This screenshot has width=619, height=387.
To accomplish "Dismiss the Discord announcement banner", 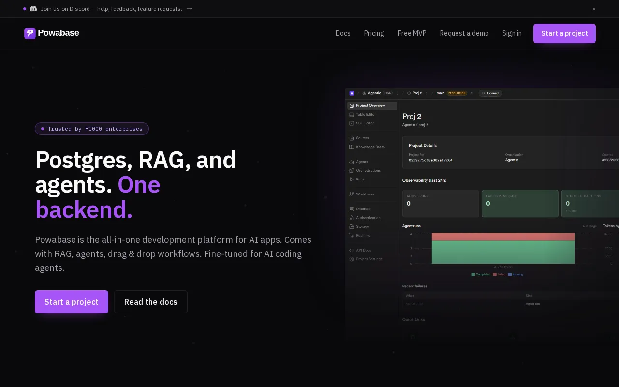I will click(x=594, y=9).
